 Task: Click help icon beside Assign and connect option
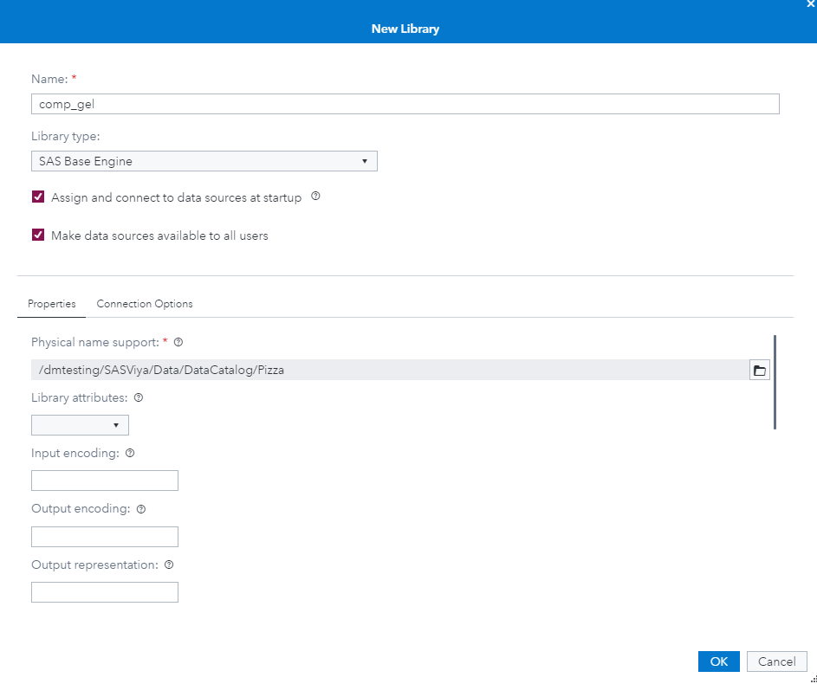tap(315, 197)
